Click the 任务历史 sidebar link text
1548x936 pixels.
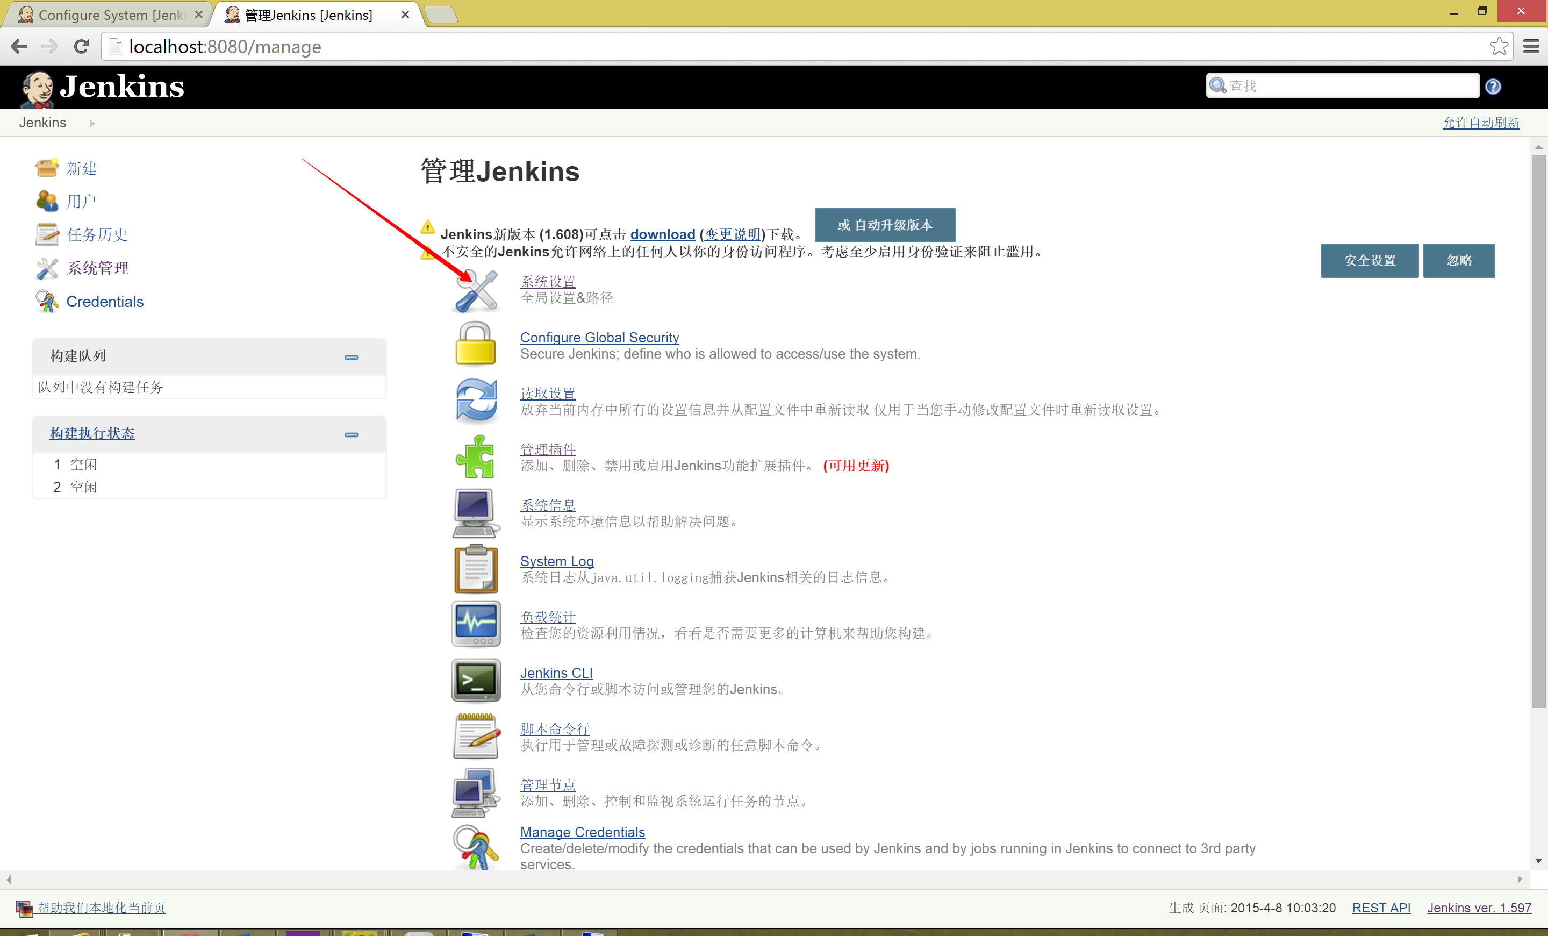tap(97, 235)
